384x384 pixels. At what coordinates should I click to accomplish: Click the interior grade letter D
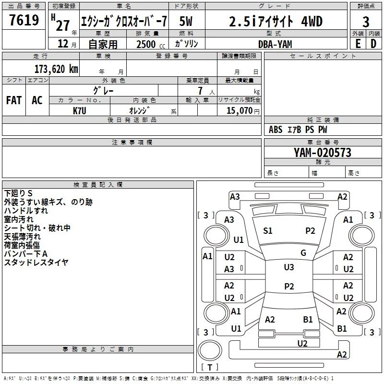coord(373,44)
